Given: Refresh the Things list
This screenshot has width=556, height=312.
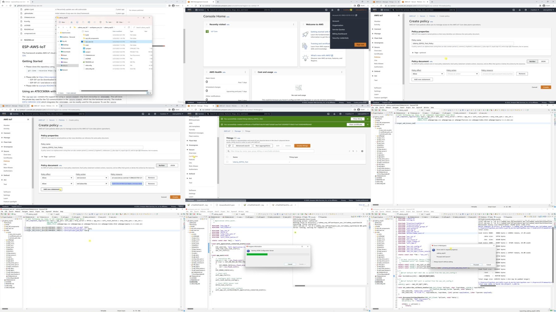Looking at the screenshot, I should point(229,146).
